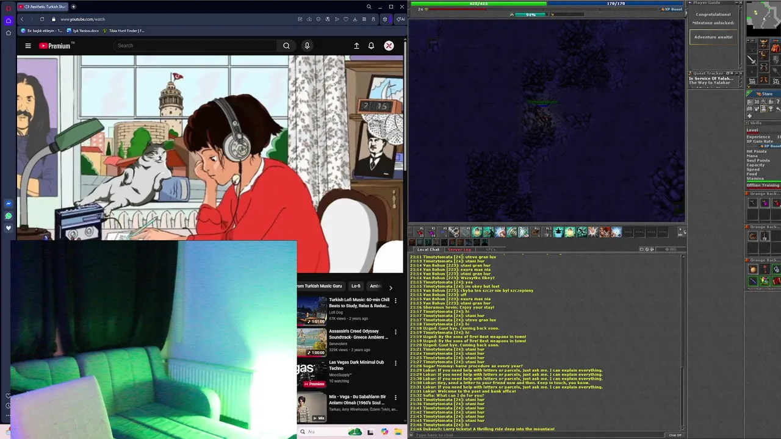
Task: Open the YouTube hamburger guide menu
Action: pyautogui.click(x=27, y=46)
